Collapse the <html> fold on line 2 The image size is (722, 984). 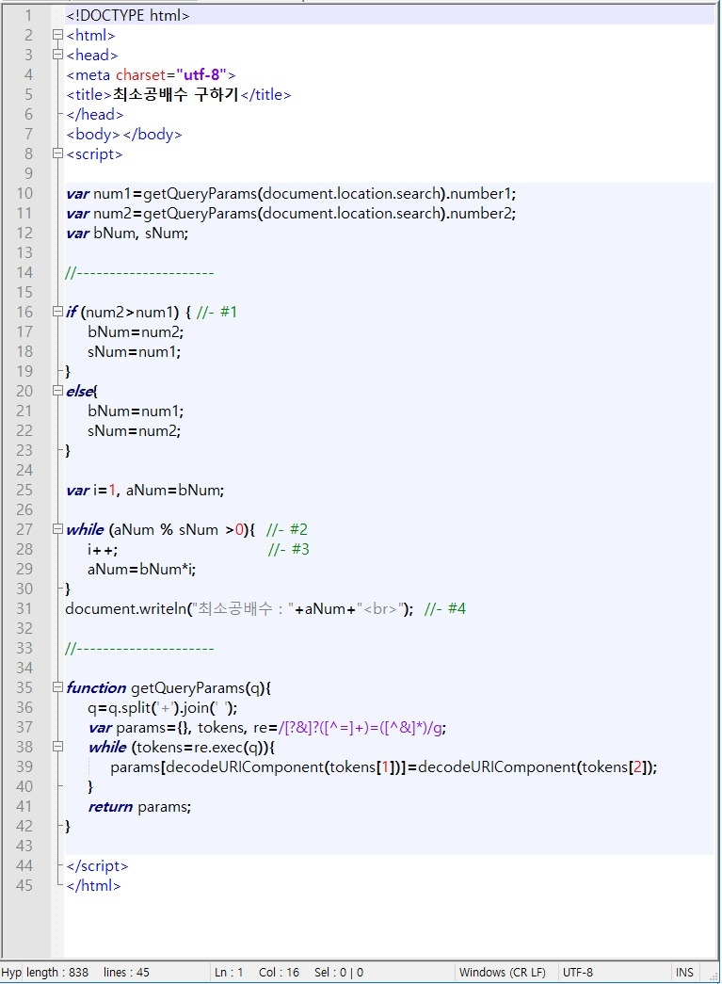click(x=57, y=35)
